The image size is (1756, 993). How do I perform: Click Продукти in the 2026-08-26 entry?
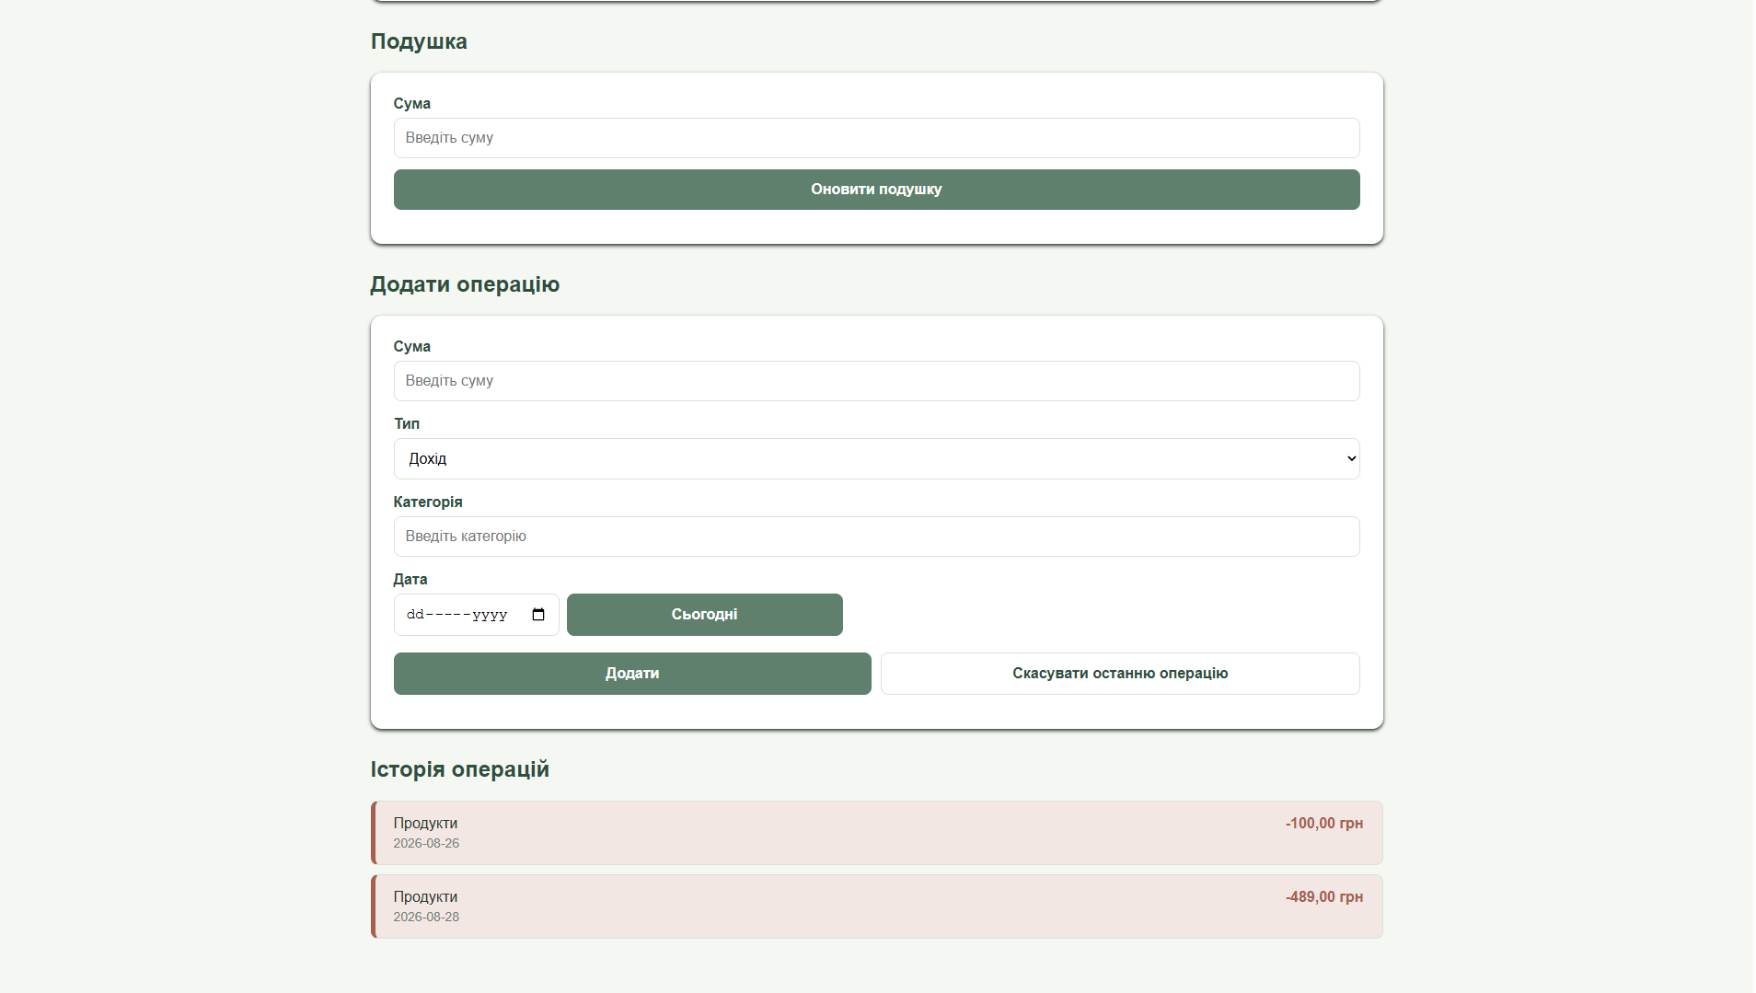[425, 824]
